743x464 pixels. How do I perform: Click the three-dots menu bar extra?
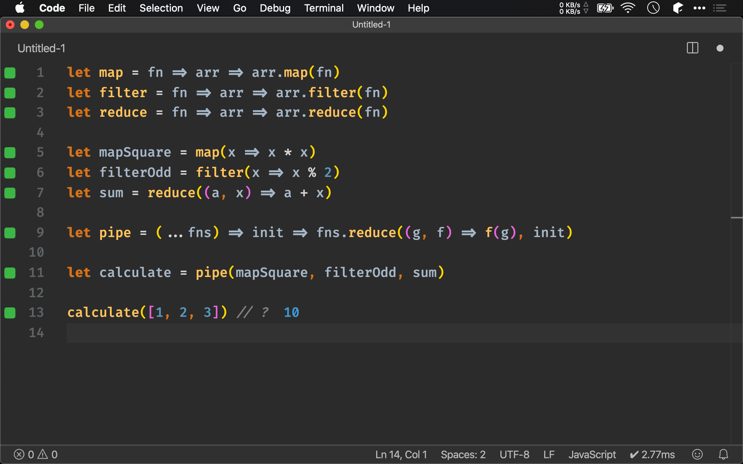pos(699,8)
